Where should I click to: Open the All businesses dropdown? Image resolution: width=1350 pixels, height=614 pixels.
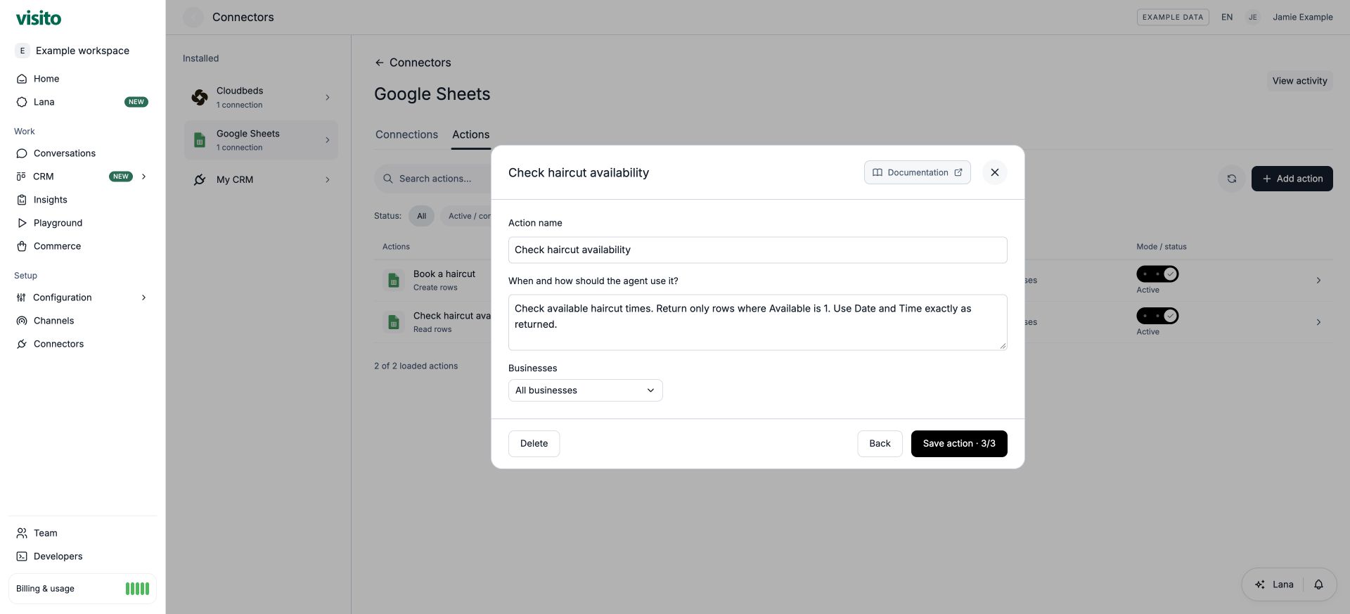point(585,390)
